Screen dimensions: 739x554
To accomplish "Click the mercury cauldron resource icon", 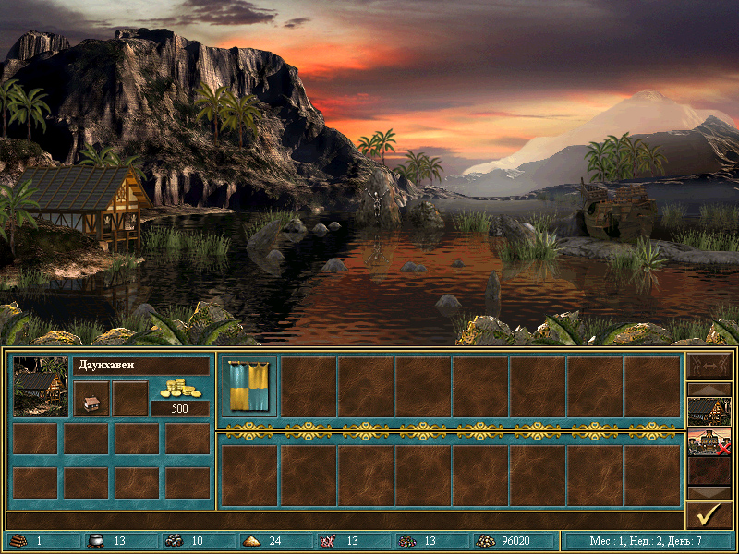I will click(x=94, y=541).
